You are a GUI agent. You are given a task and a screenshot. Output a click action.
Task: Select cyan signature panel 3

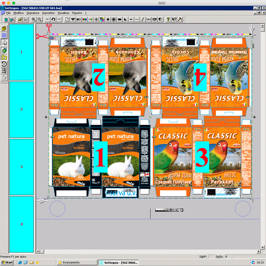pos(22,167)
